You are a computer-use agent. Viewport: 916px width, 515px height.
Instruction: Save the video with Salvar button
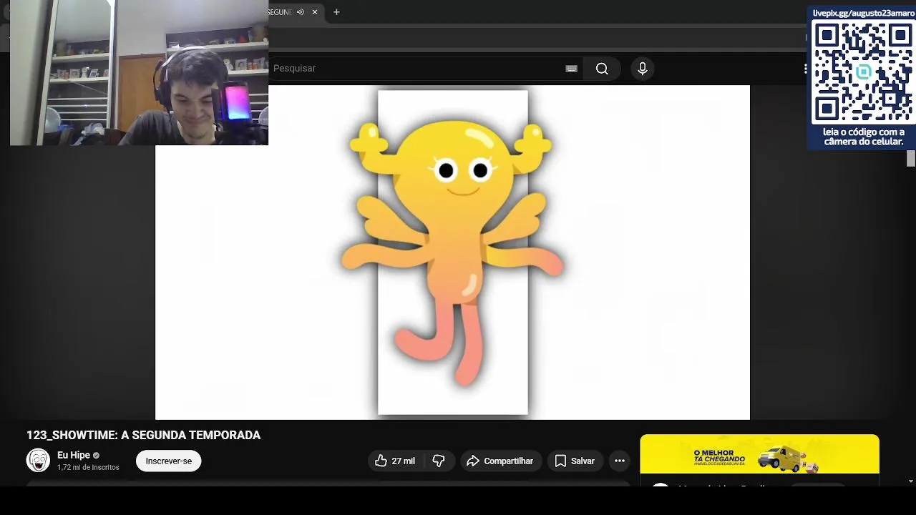tap(575, 461)
